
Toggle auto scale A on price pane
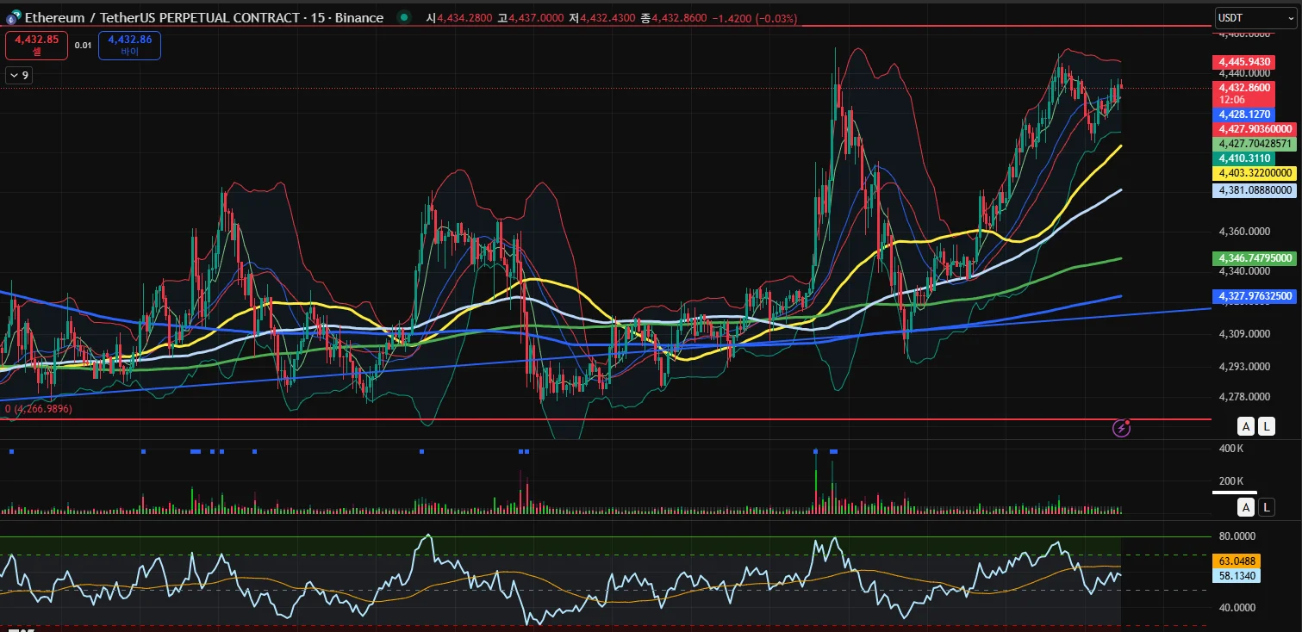[1246, 425]
